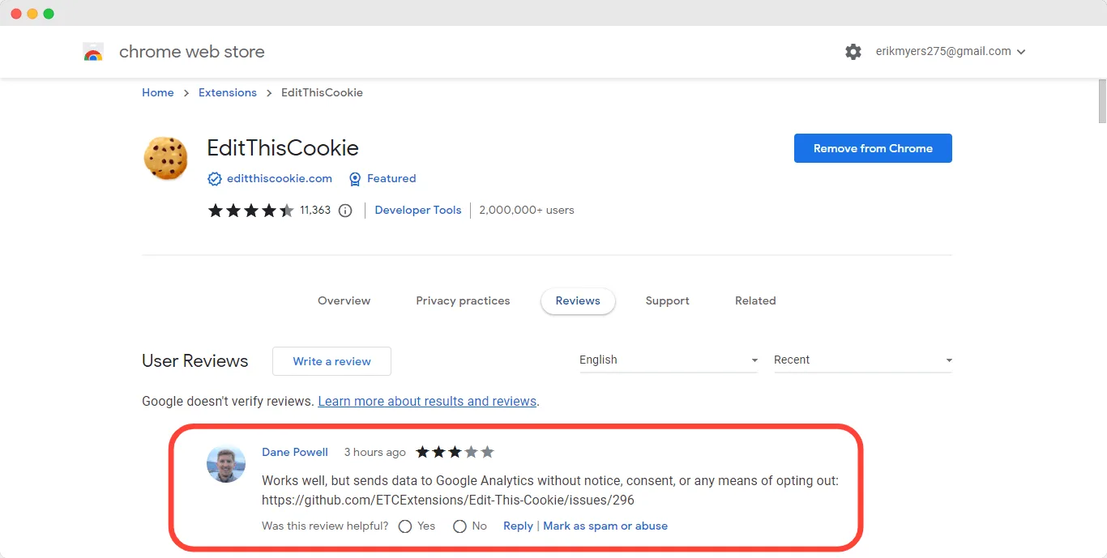
Task: Click Reply under the review
Action: pos(518,526)
